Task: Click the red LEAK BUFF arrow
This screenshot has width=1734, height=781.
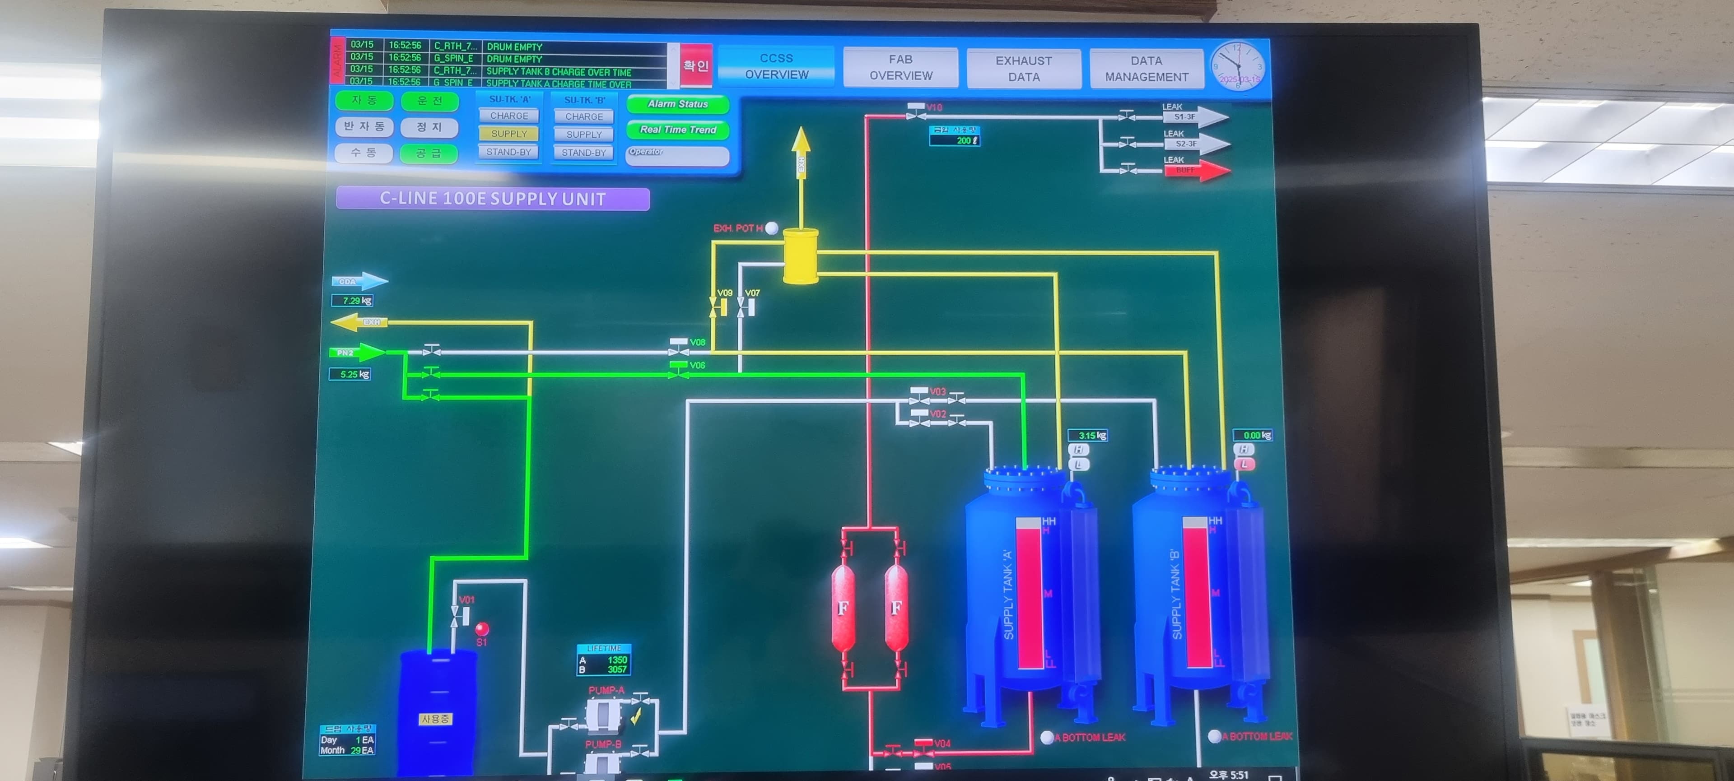Action: 1195,171
